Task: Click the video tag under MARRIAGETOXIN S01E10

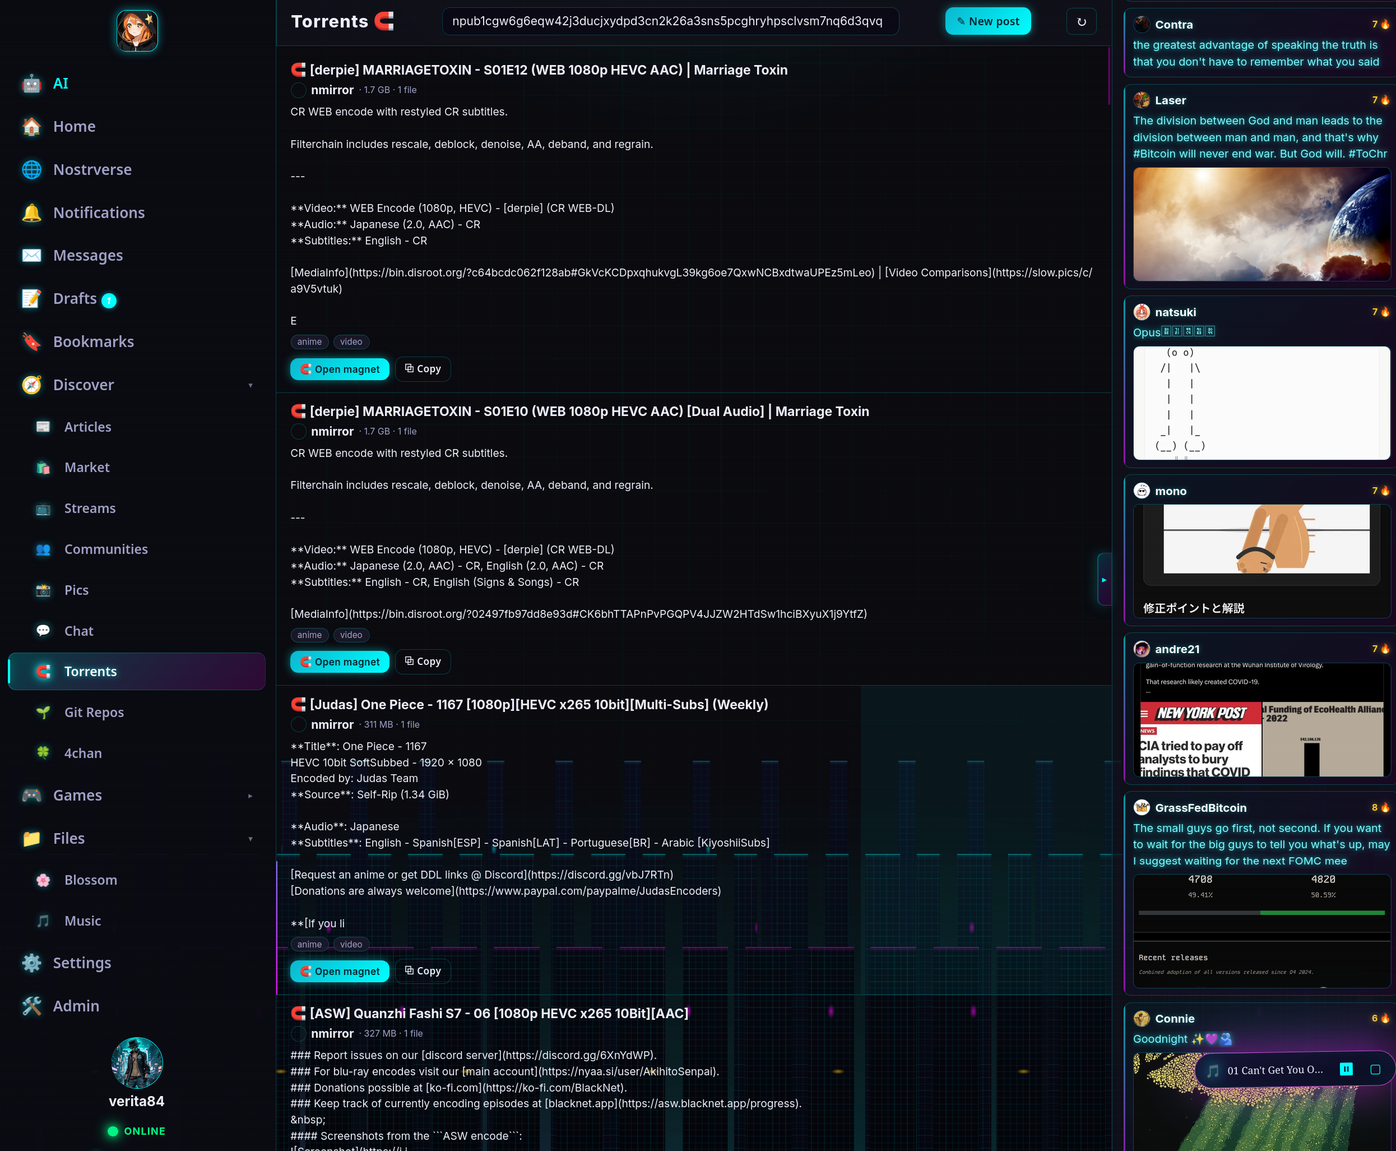Action: (351, 635)
